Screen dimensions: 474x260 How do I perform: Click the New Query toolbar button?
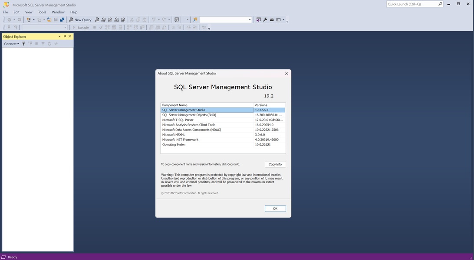tap(80, 19)
